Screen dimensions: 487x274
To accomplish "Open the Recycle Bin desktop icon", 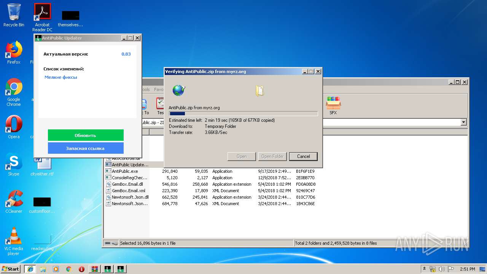I will tap(14, 15).
